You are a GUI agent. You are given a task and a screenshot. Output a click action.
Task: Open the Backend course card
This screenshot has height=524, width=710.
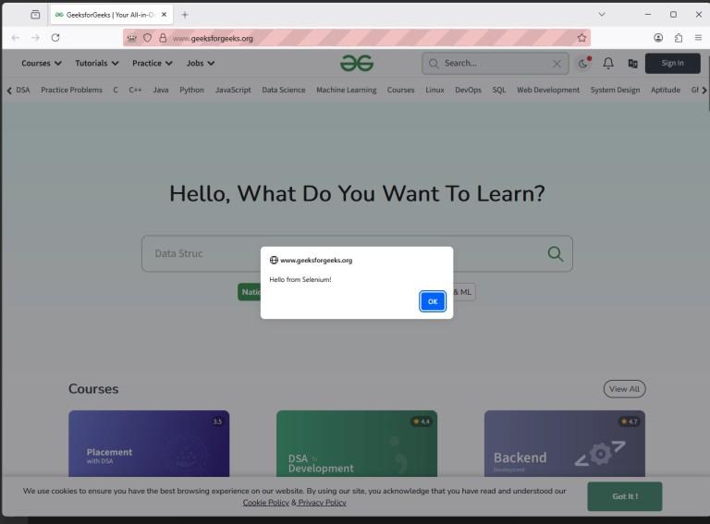(565, 444)
